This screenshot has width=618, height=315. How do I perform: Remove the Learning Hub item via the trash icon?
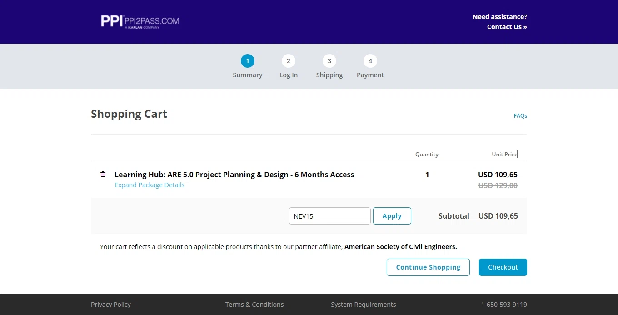coord(103,174)
